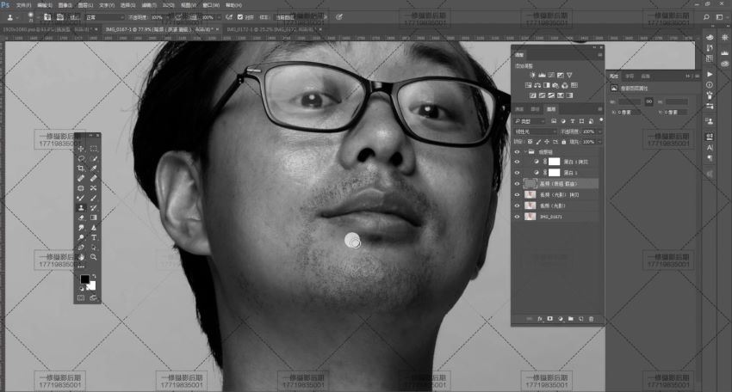Open the 窗口 menu
732x392 pixels.
point(211,5)
